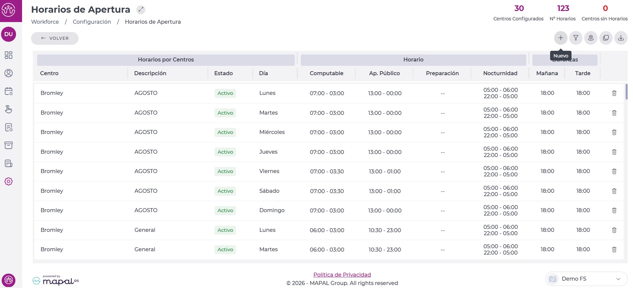The height and width of the screenshot is (288, 633).
Task: Click the Nuevo plus icon
Action: (560, 38)
